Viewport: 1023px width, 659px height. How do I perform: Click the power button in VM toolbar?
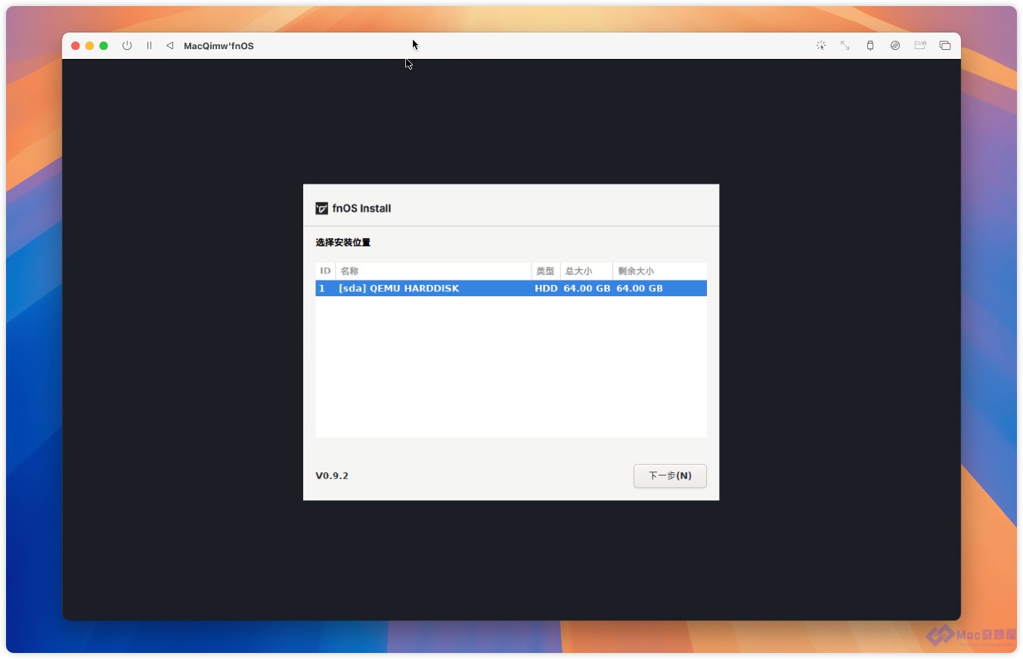point(127,45)
